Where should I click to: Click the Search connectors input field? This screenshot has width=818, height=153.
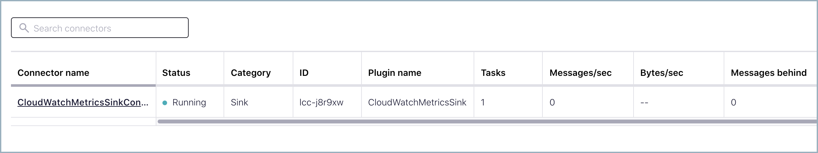click(107, 28)
